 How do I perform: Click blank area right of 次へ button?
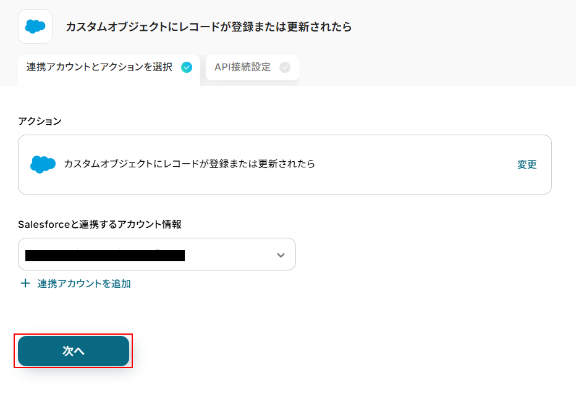[x=309, y=351]
